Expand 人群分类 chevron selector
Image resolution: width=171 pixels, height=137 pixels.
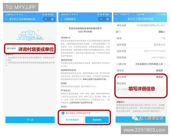pyautogui.click(x=165, y=64)
